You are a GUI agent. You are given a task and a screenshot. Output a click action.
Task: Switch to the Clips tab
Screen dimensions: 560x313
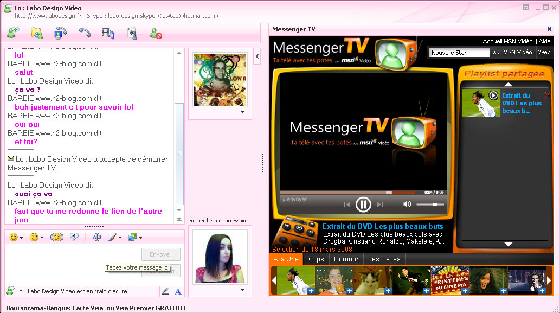click(316, 259)
